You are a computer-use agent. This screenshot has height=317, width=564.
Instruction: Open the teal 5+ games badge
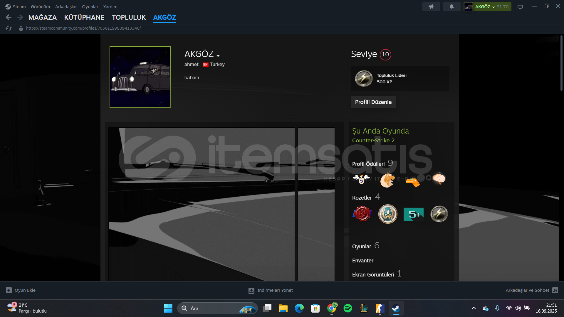(414, 214)
